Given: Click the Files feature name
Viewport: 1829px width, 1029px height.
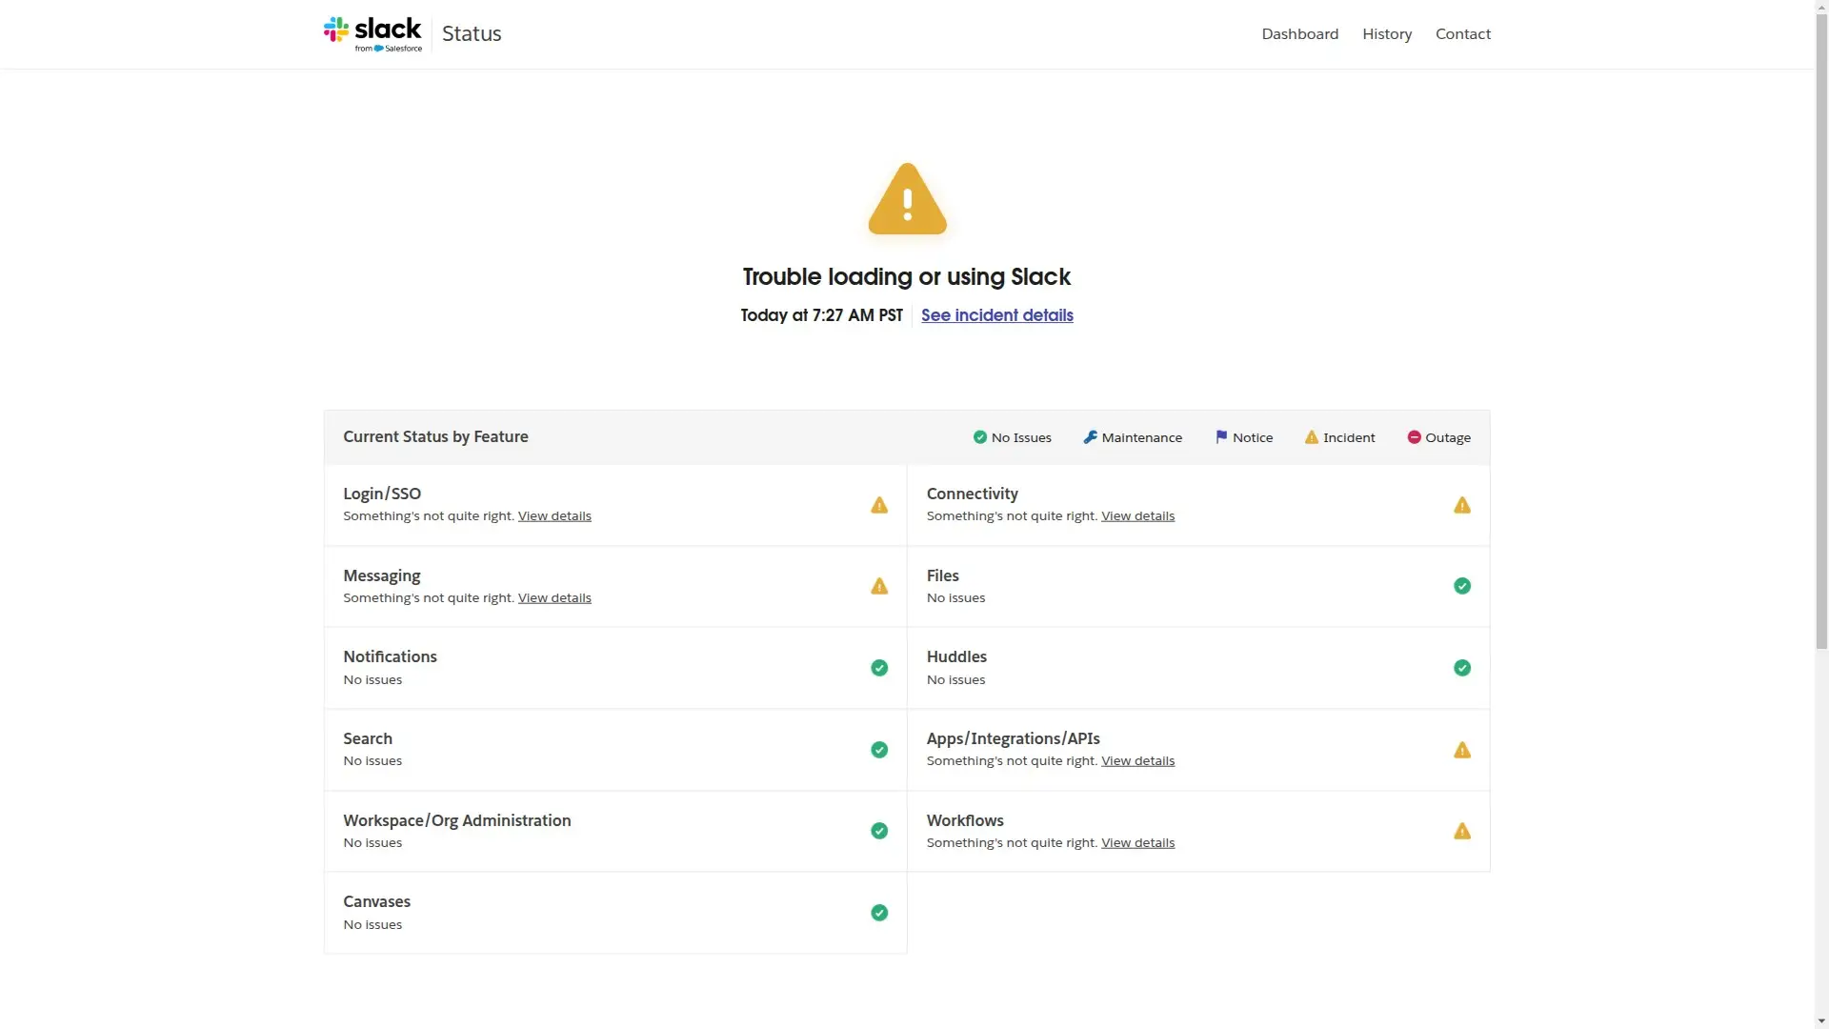Looking at the screenshot, I should coord(942,575).
